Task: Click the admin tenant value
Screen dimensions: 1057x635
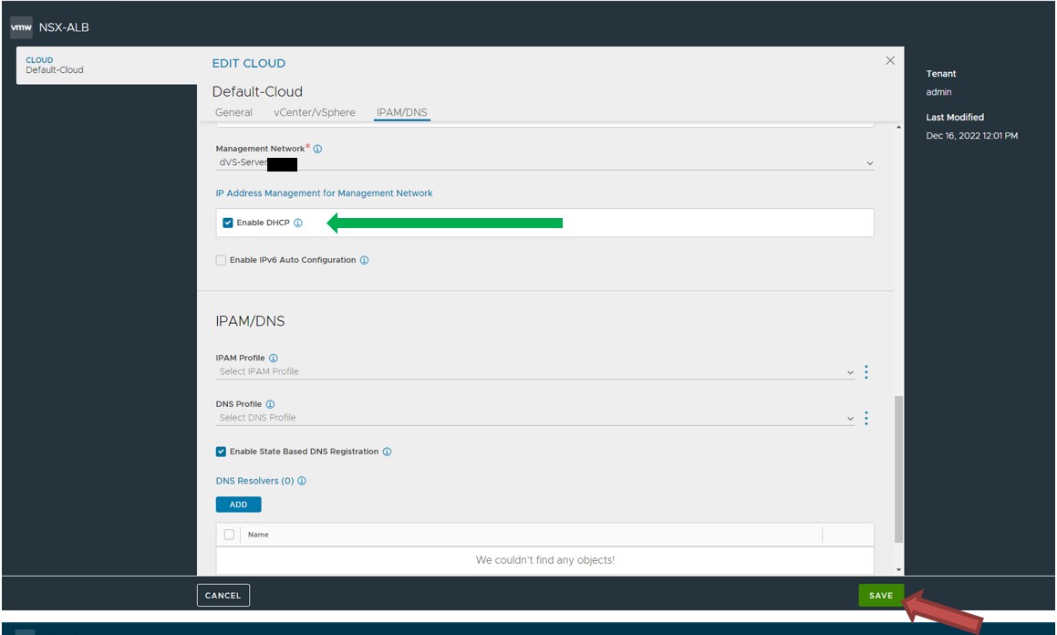Action: click(x=938, y=92)
